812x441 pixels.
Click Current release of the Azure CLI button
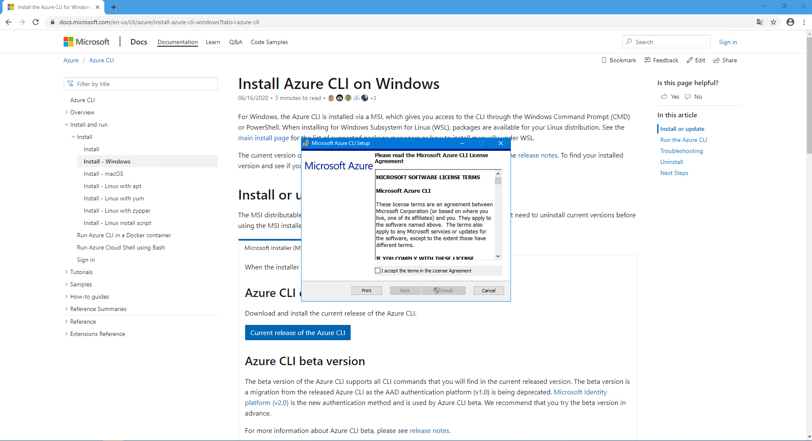(x=298, y=333)
